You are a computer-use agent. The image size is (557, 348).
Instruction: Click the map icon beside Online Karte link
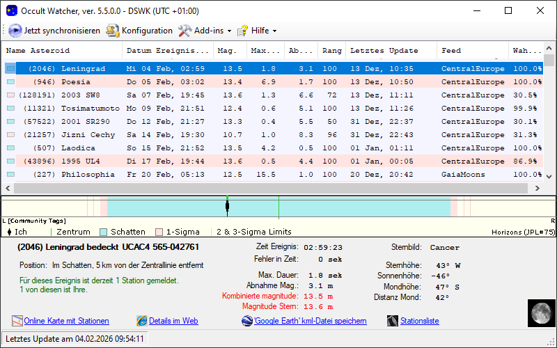(17, 321)
